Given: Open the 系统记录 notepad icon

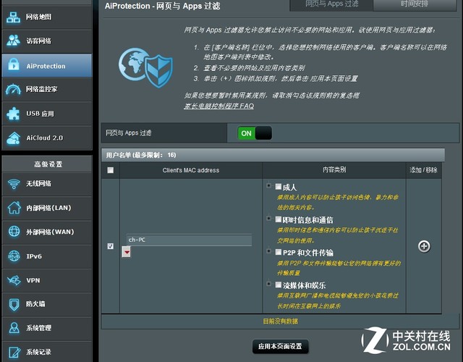Looking at the screenshot, I should 14,352.
